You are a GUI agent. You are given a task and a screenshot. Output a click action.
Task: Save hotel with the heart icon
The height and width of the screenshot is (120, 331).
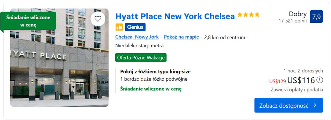point(98,19)
